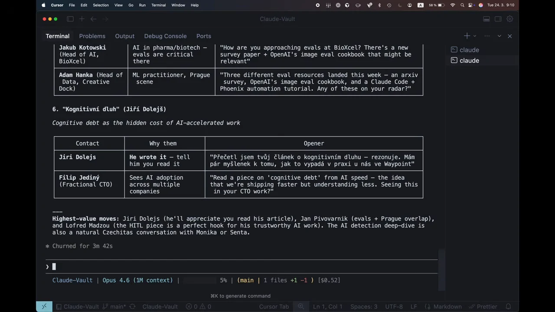Screen dimensions: 555x312
Task: Change encoding via UTF-8 indicator
Action: [x=394, y=306]
